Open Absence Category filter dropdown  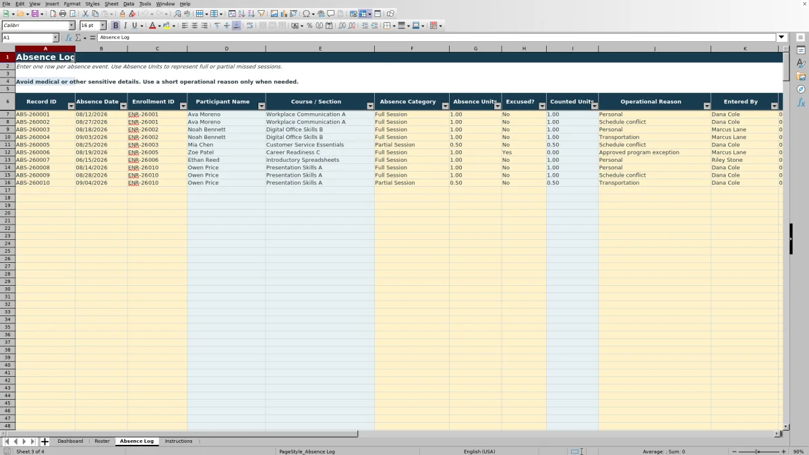(x=445, y=106)
